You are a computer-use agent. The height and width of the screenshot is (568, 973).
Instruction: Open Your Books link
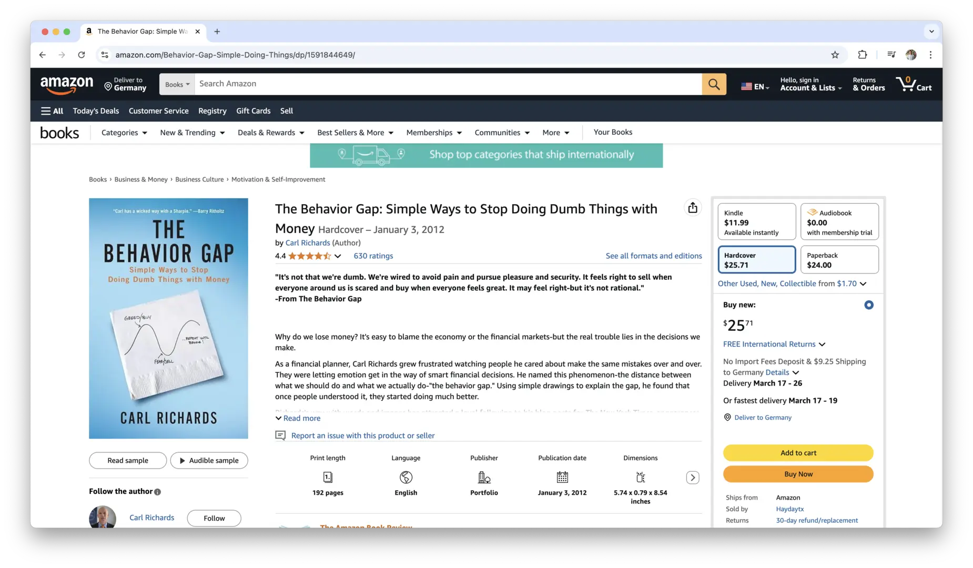point(613,132)
